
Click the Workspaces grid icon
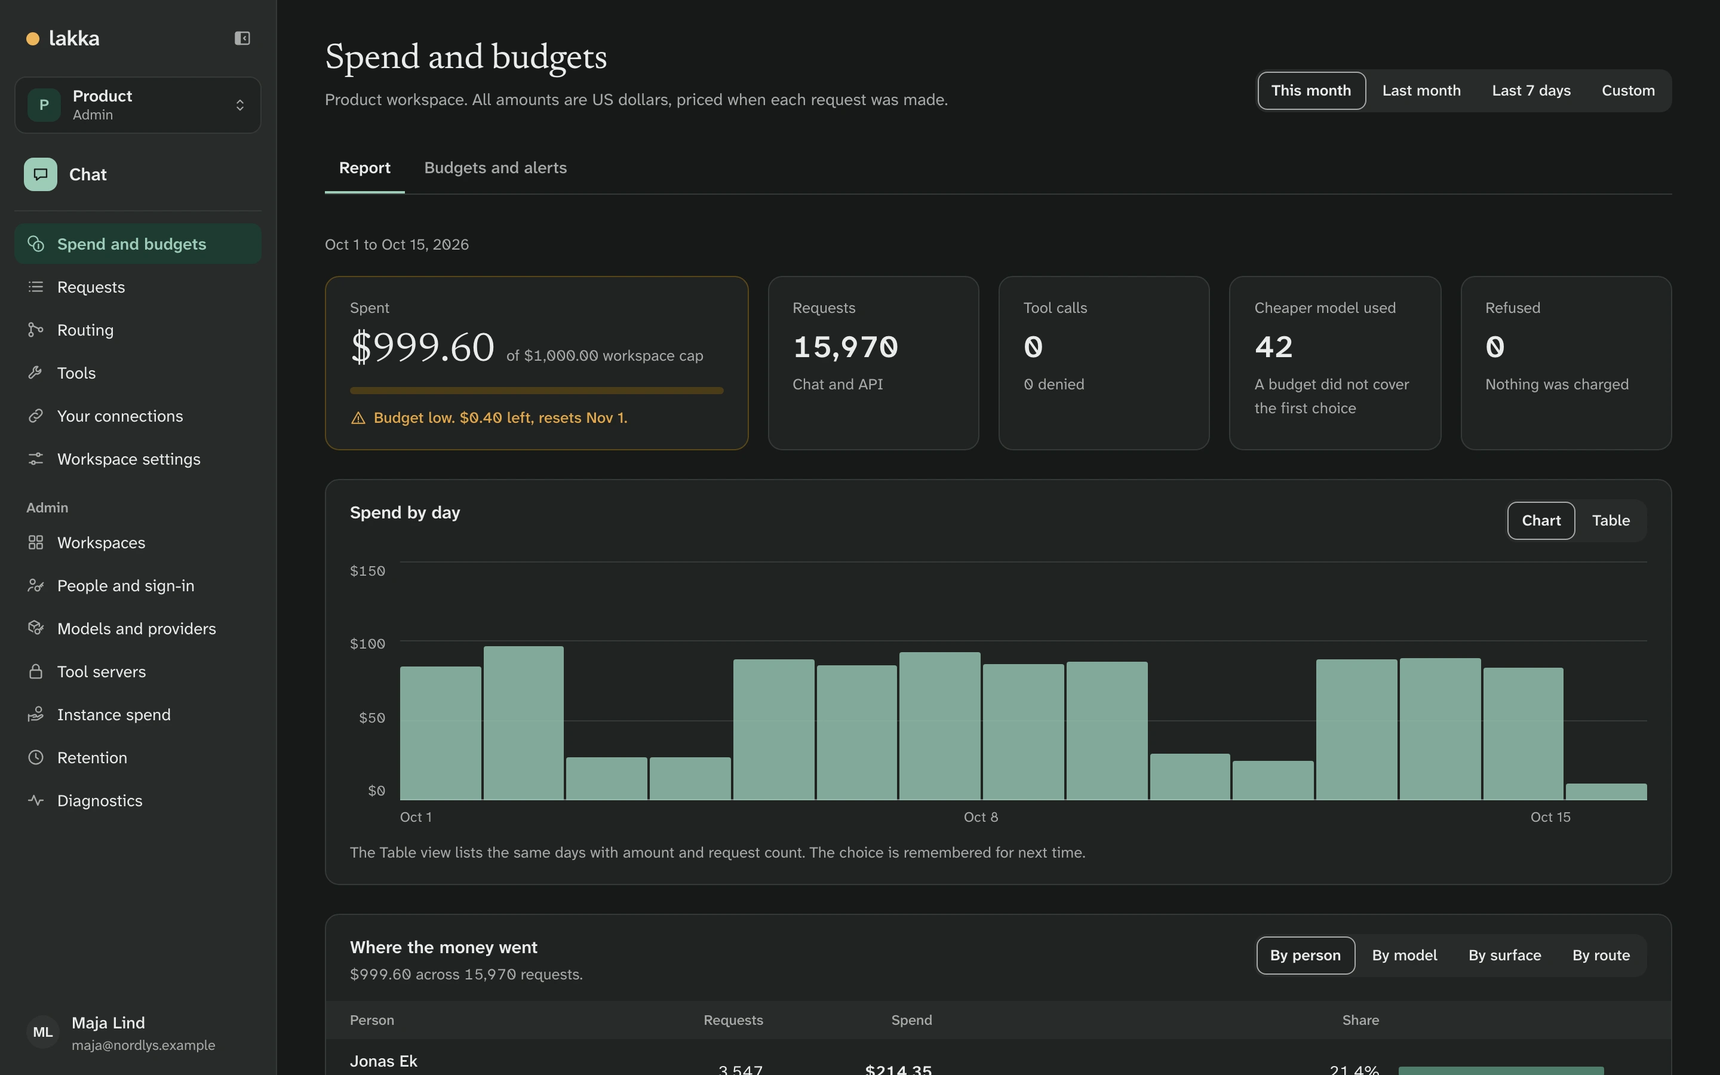coord(36,542)
